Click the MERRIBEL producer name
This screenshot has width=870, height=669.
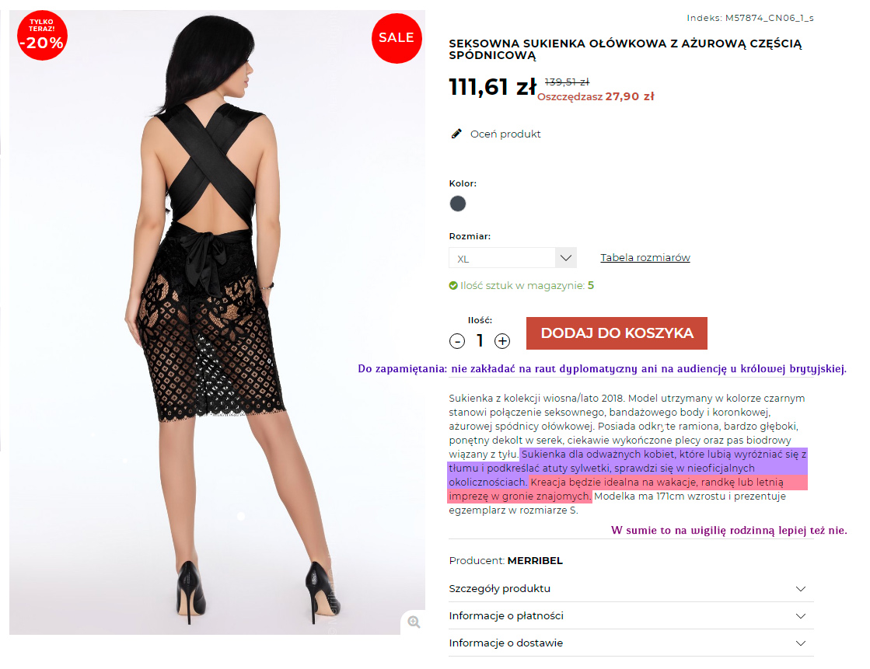[535, 561]
